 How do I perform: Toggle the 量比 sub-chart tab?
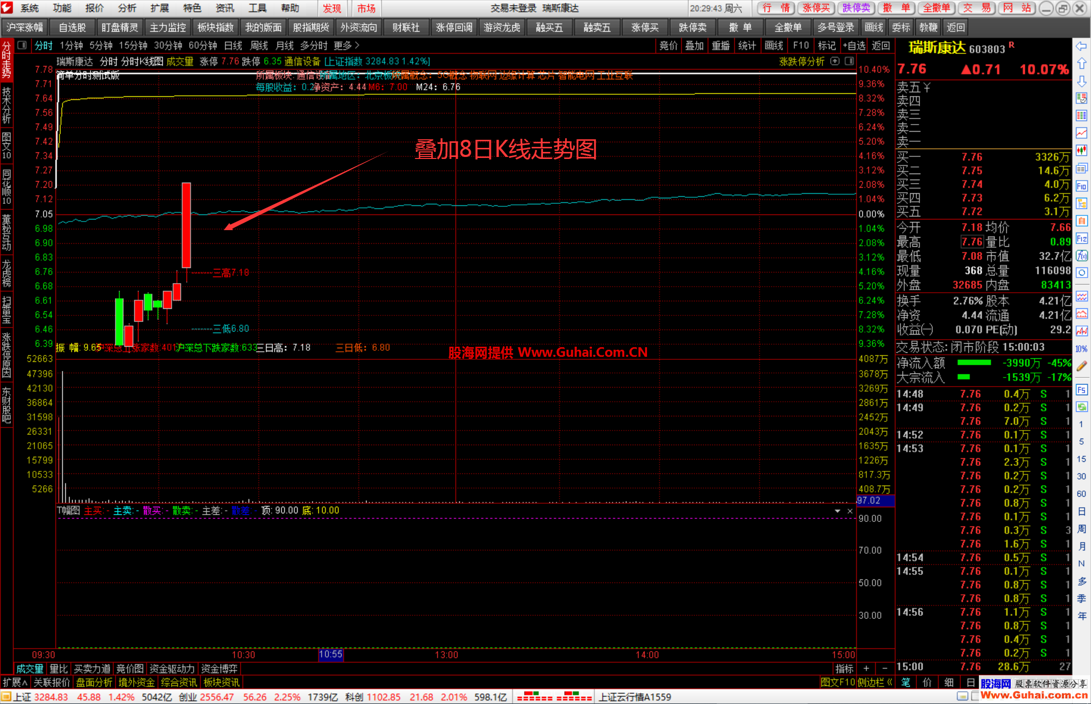pos(59,669)
